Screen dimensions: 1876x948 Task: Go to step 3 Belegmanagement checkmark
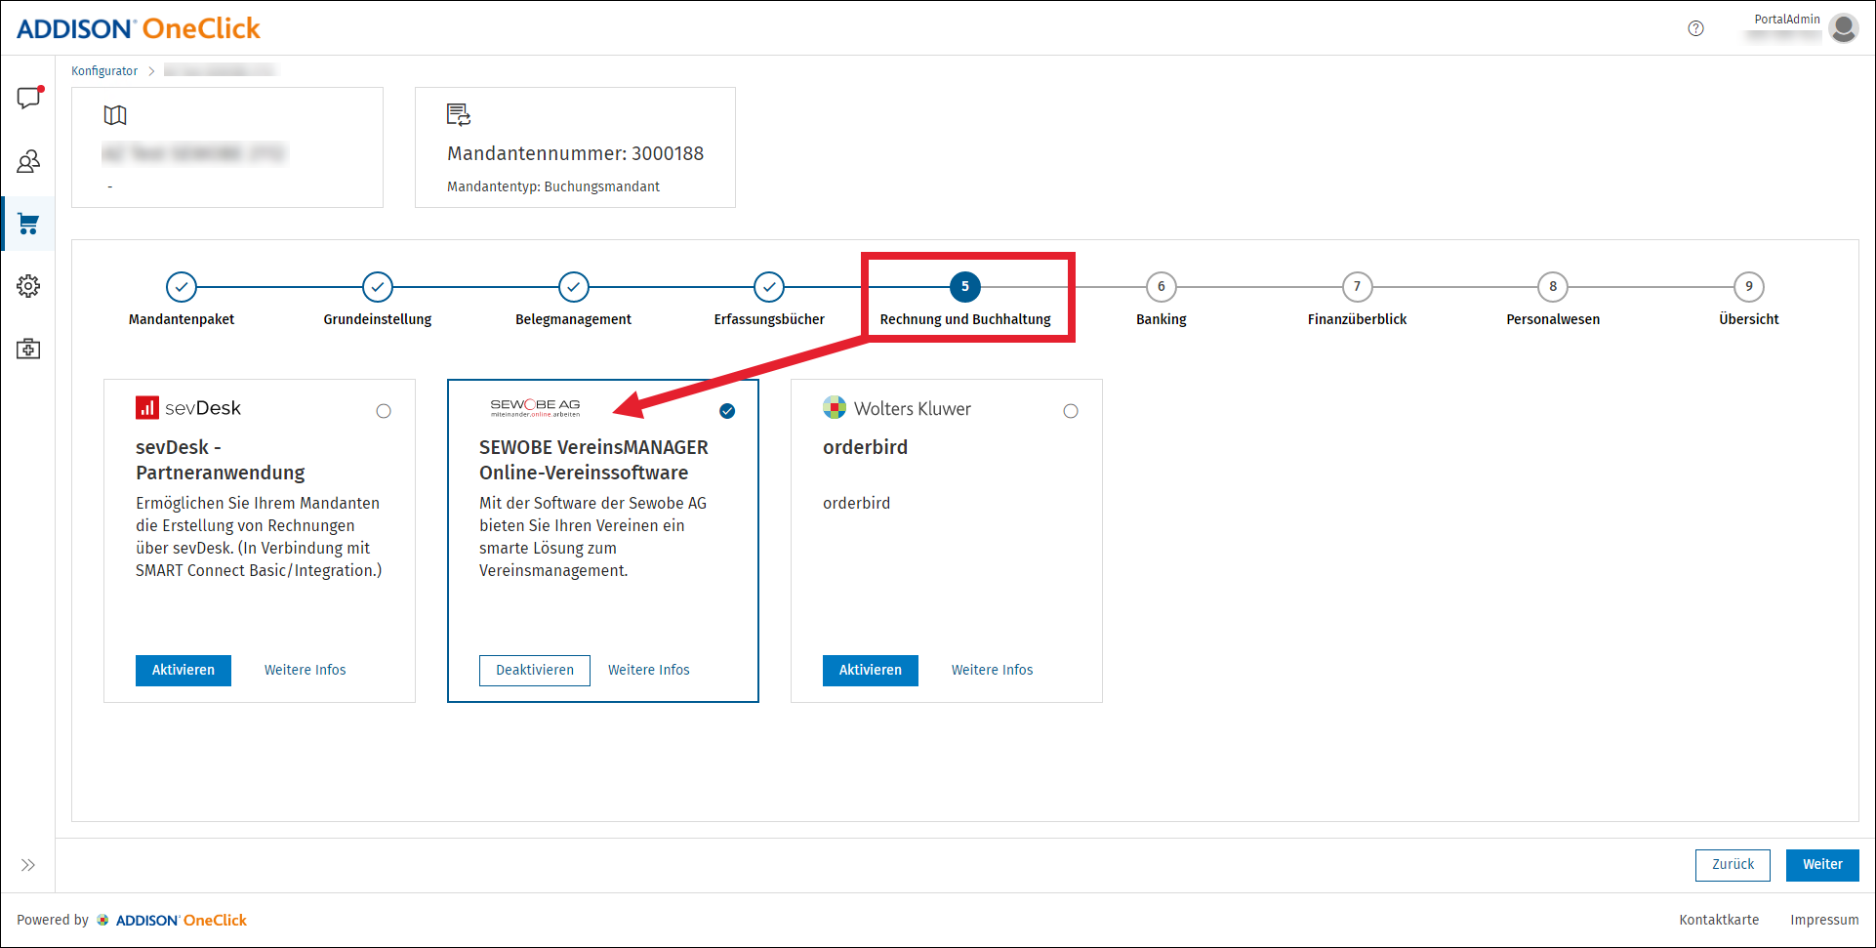[x=574, y=287]
